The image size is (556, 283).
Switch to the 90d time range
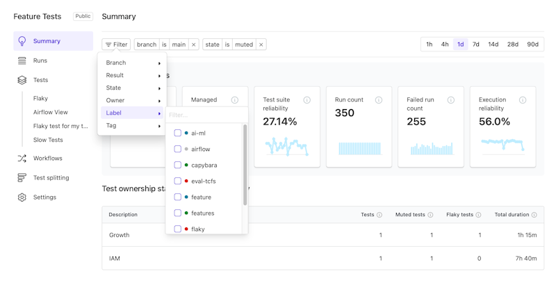532,45
